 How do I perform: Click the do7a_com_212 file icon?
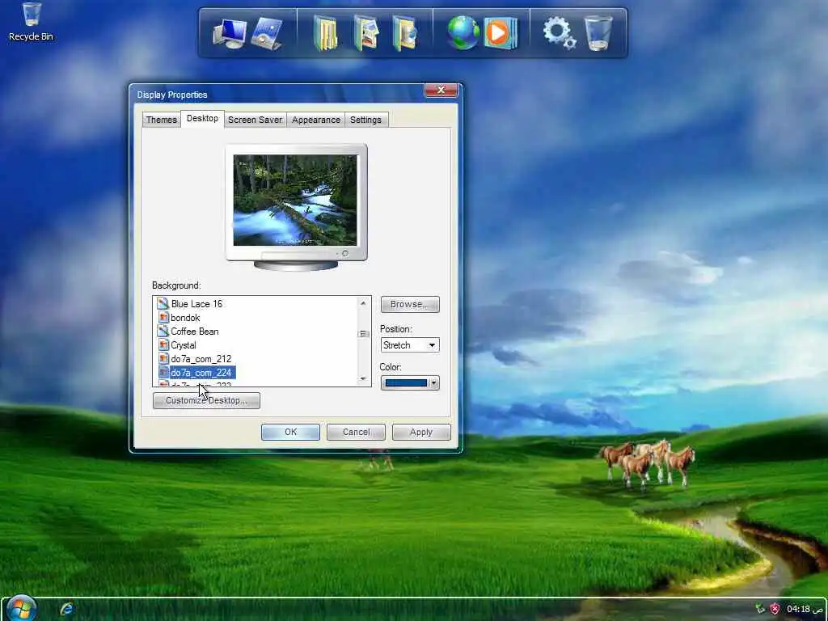[163, 358]
